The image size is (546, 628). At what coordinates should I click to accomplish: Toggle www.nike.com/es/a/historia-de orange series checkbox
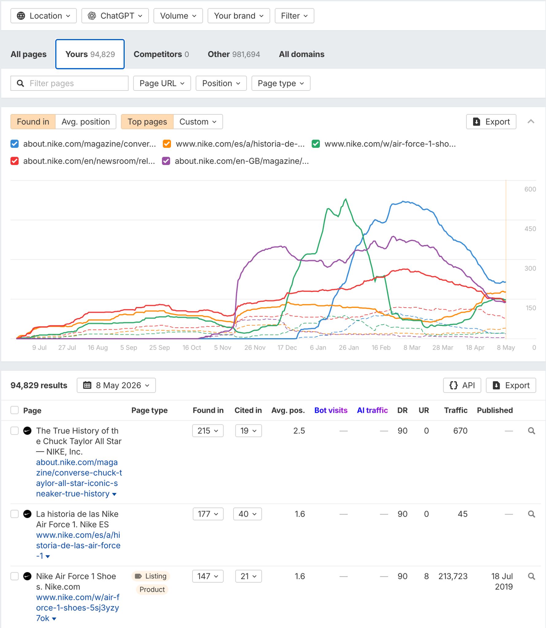pos(167,144)
